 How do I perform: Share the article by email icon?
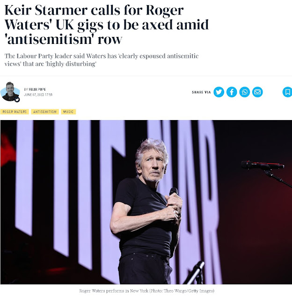tap(257, 92)
